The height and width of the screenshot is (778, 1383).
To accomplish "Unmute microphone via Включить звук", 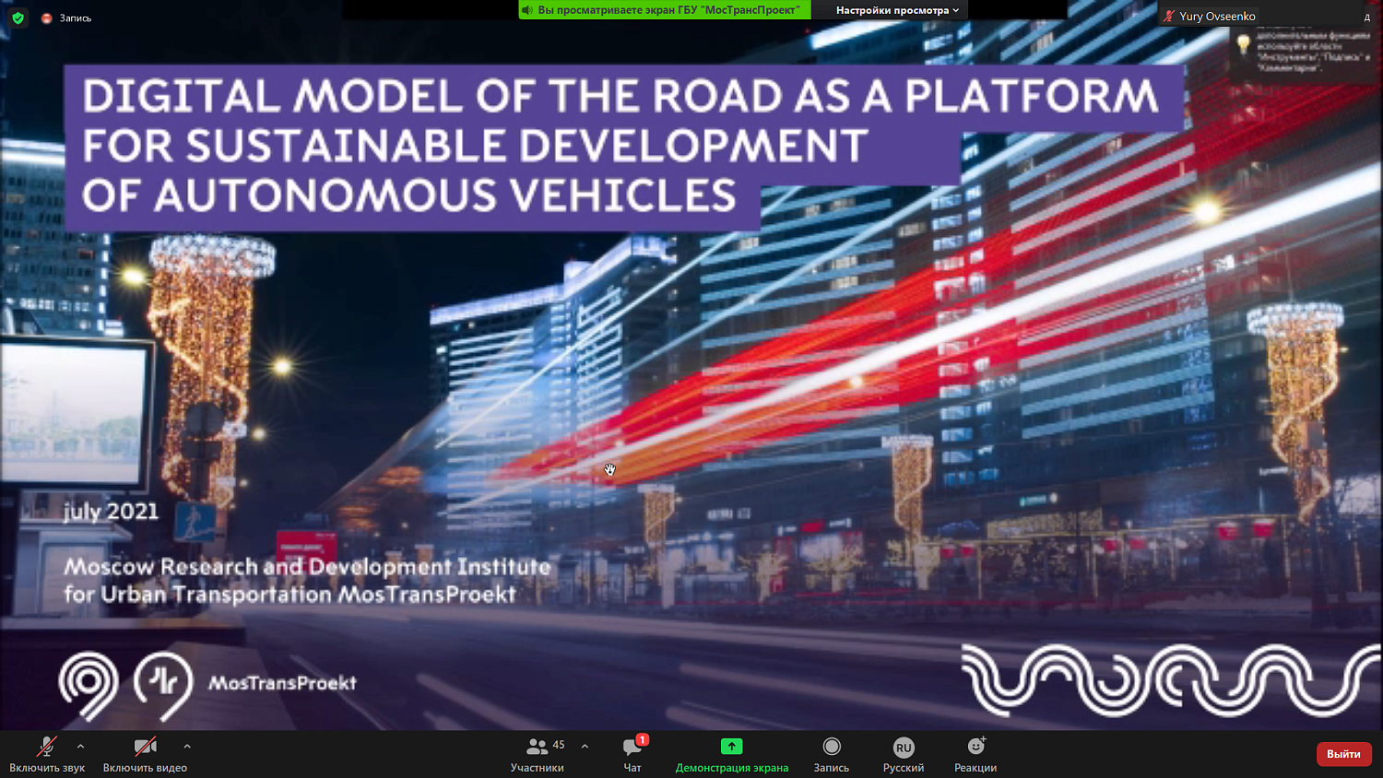I will point(46,753).
